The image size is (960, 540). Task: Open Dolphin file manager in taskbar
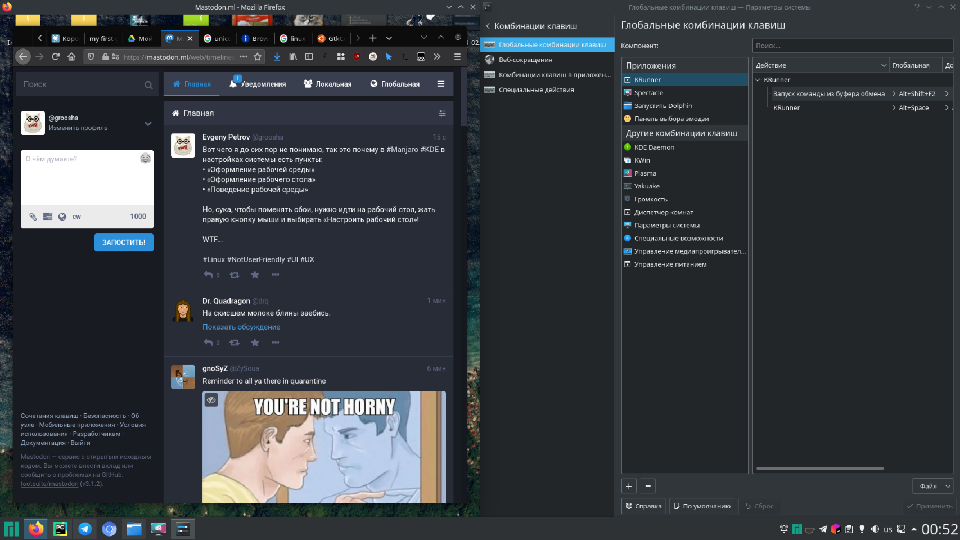(x=134, y=529)
